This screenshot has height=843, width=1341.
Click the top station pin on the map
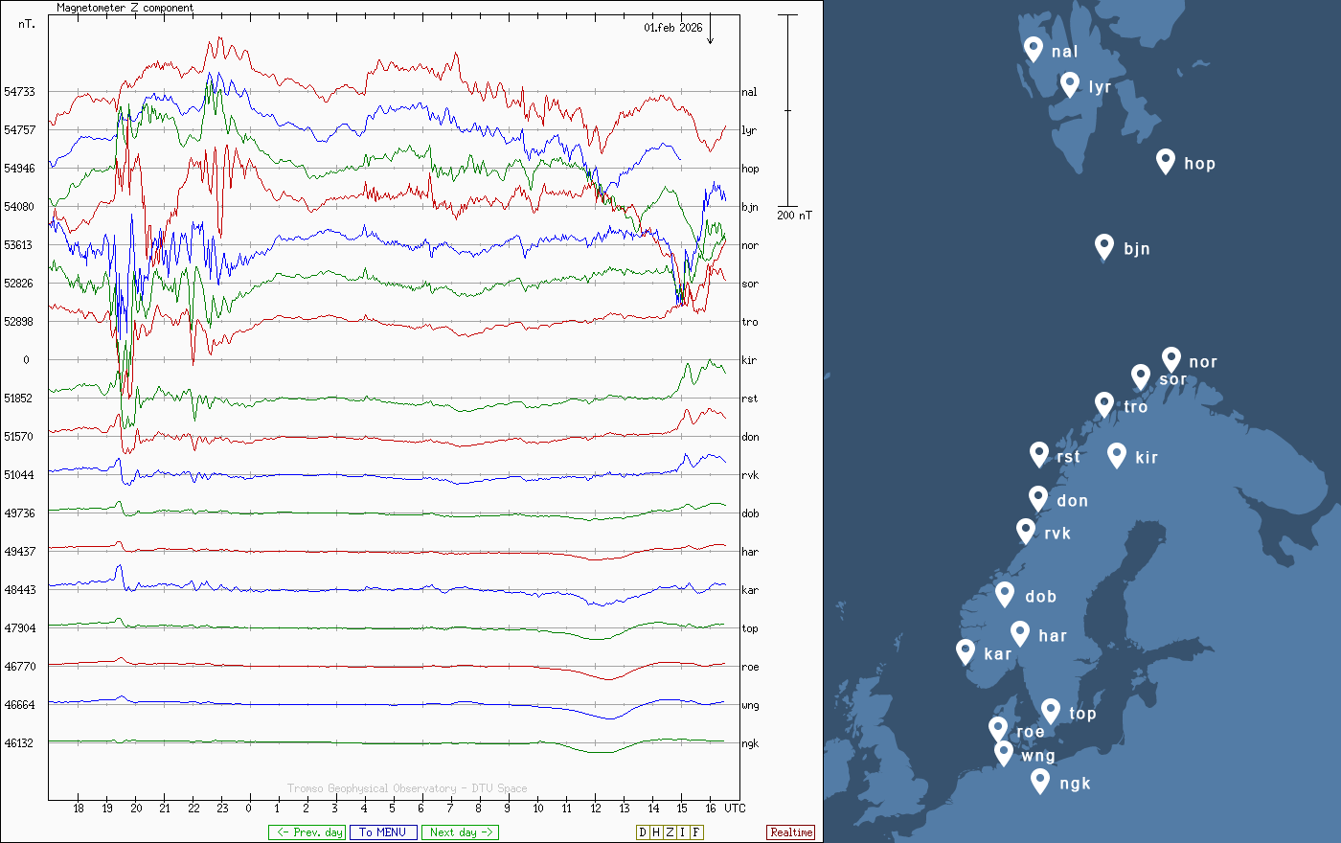point(1051,711)
